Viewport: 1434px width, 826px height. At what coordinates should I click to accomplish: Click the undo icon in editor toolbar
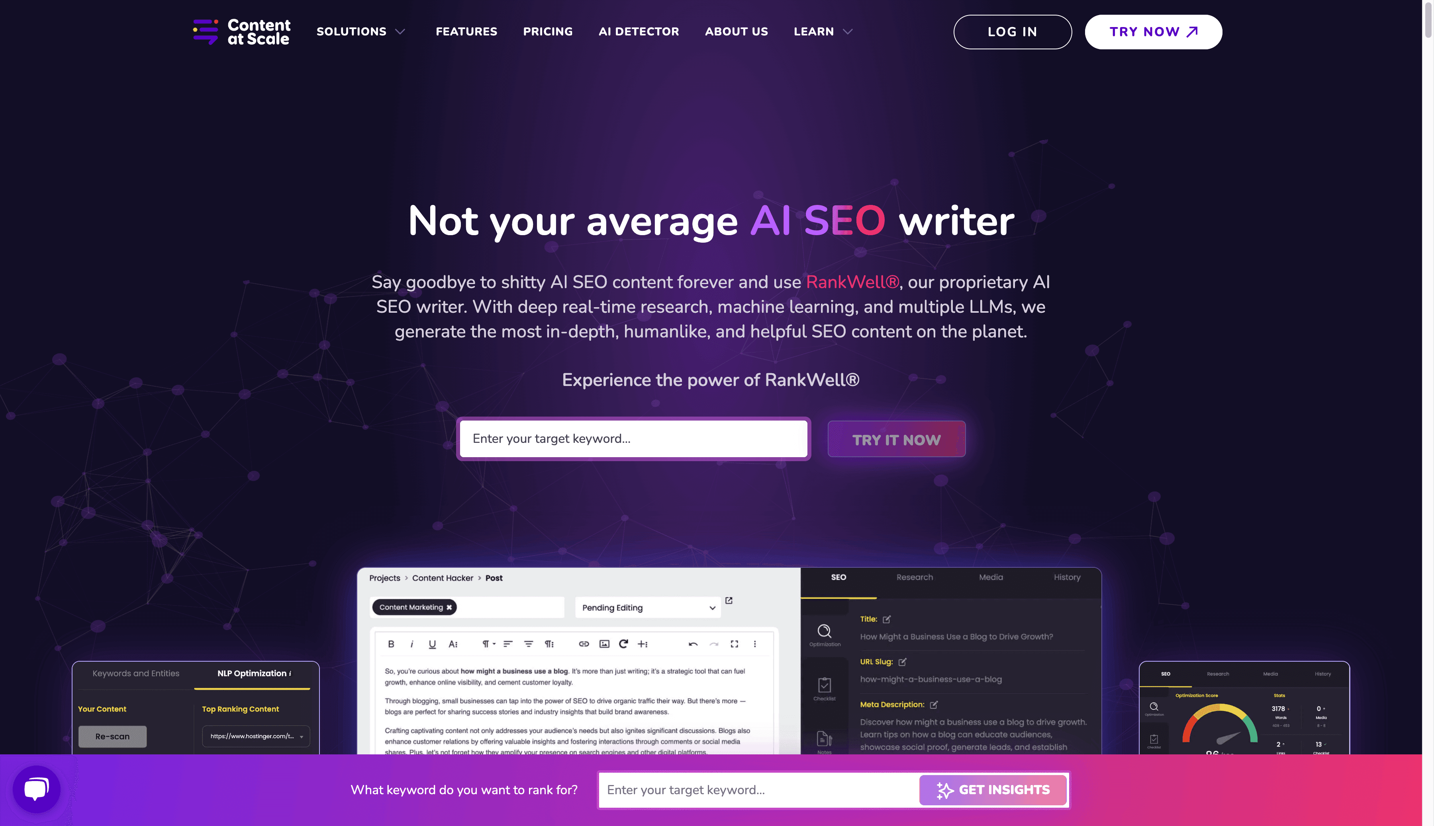pos(692,644)
